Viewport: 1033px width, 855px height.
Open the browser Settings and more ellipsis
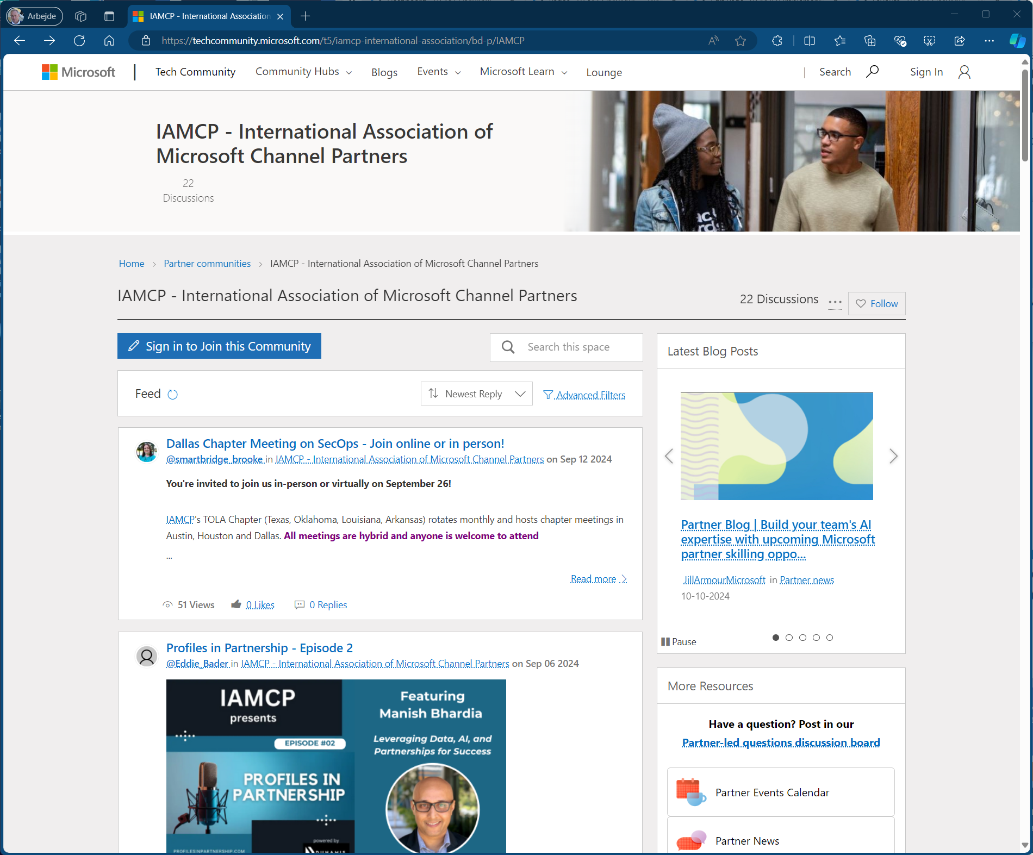coord(990,41)
